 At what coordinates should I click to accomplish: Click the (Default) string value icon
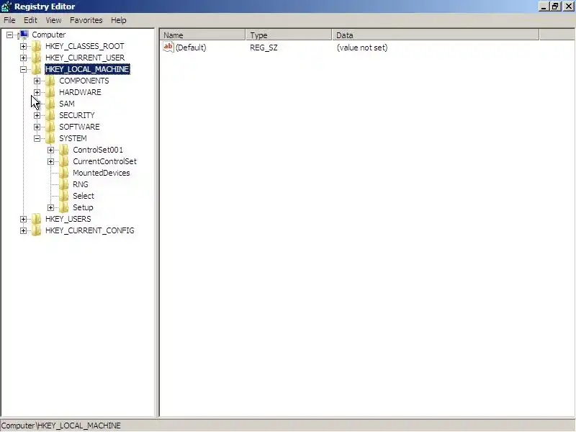168,47
